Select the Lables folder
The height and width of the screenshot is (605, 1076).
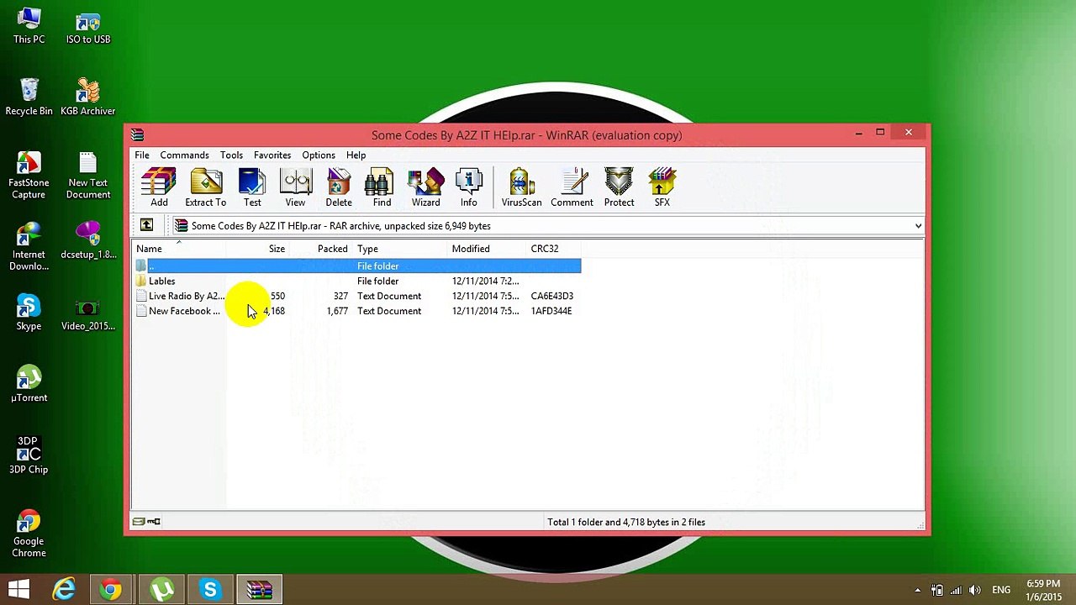162,281
